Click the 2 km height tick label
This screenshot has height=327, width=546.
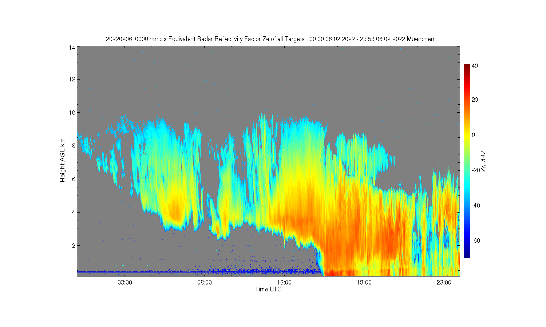[74, 246]
